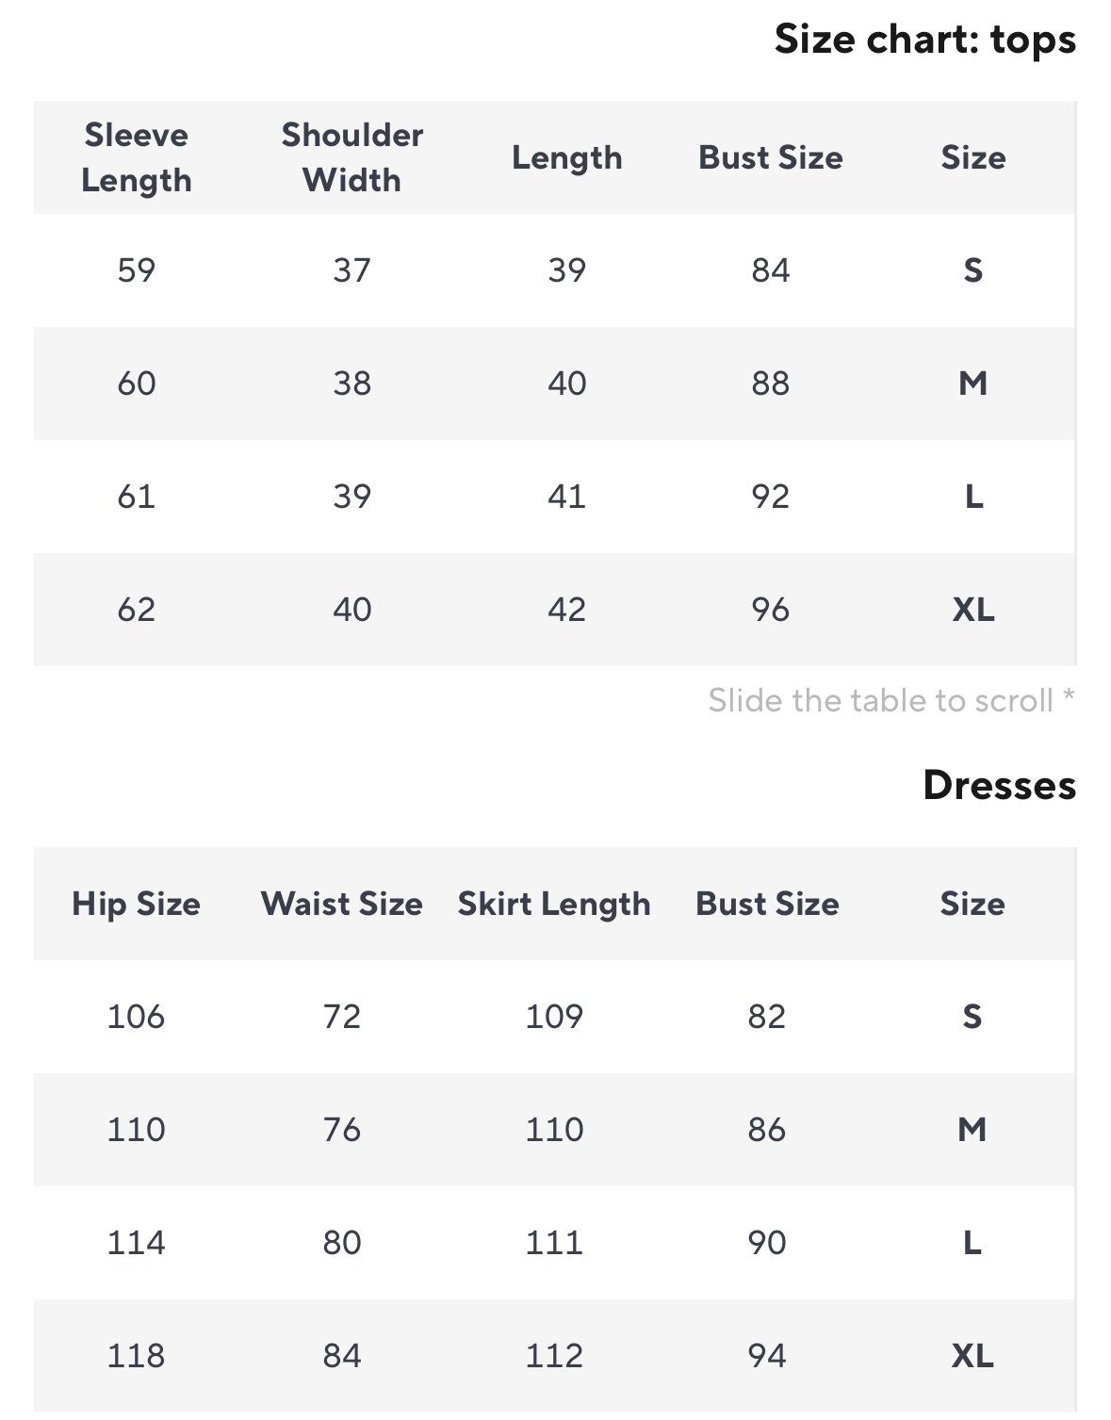
Task: Click waist size value 76
Action: [341, 1130]
